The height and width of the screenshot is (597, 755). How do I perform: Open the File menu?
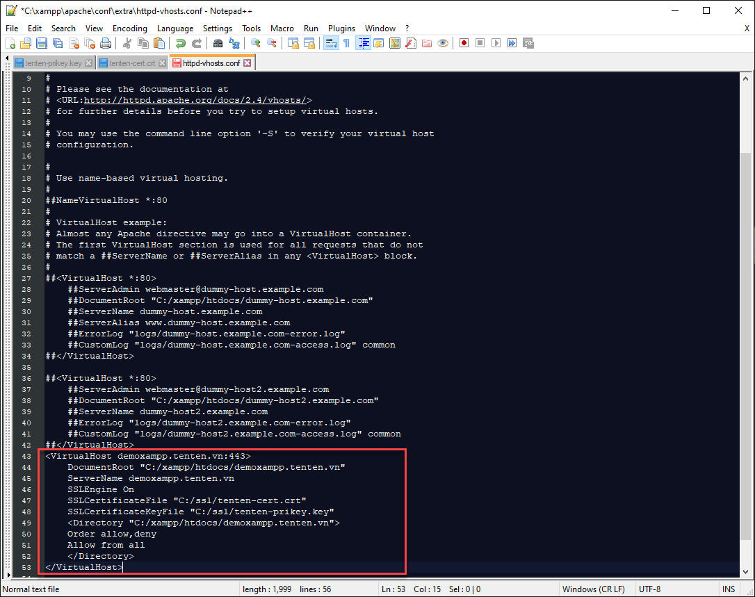[12, 28]
